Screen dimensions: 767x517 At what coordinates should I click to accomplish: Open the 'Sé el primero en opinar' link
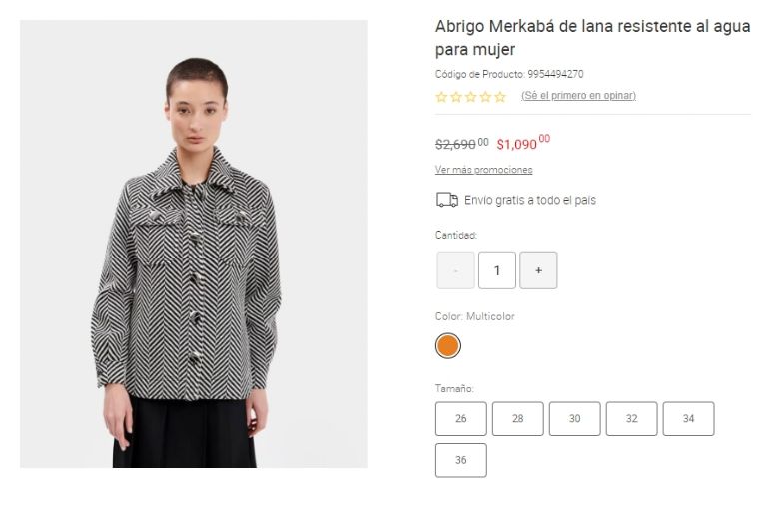(x=578, y=95)
